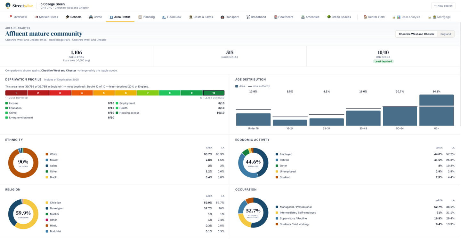Click the 65+ age bar
Viewport: 461px width, 239px height.
tap(437, 110)
